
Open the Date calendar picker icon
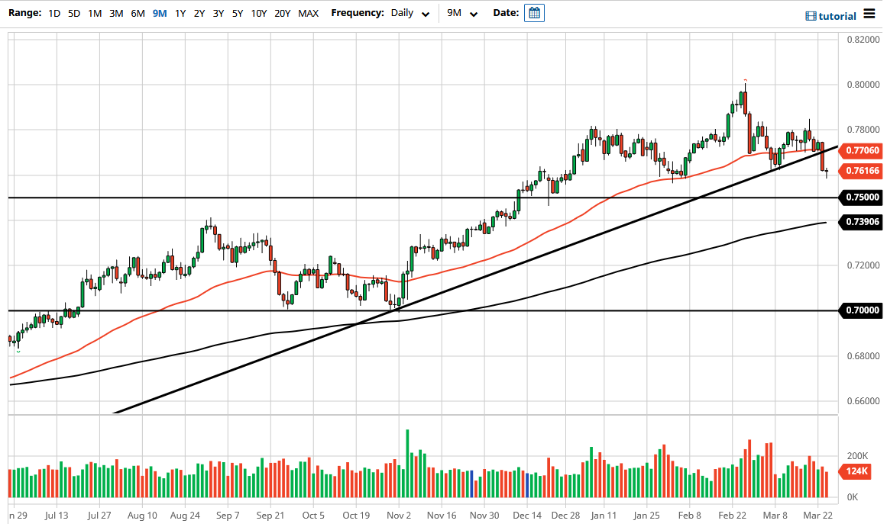click(x=534, y=13)
